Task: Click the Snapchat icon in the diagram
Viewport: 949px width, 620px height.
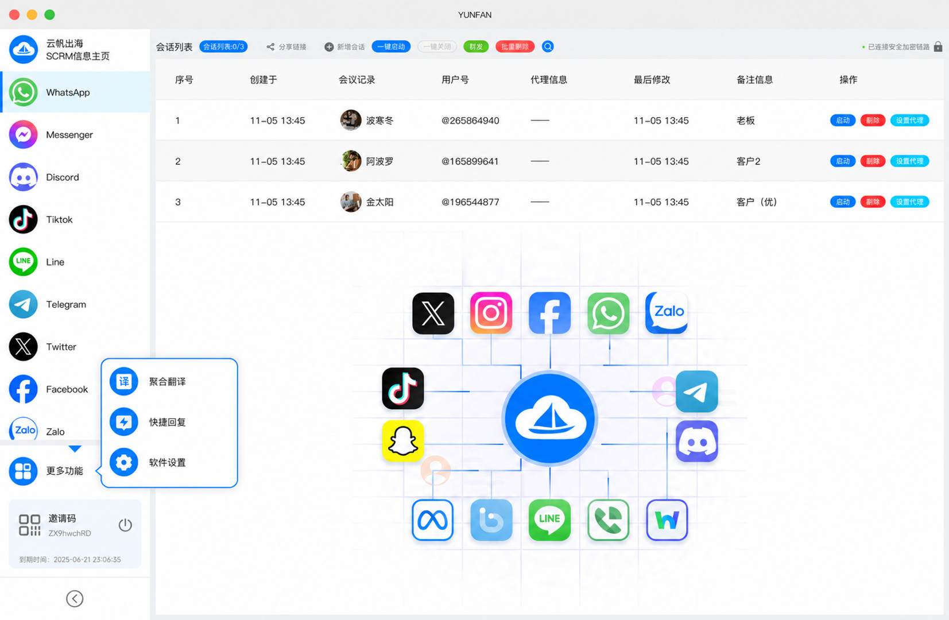Action: [403, 441]
